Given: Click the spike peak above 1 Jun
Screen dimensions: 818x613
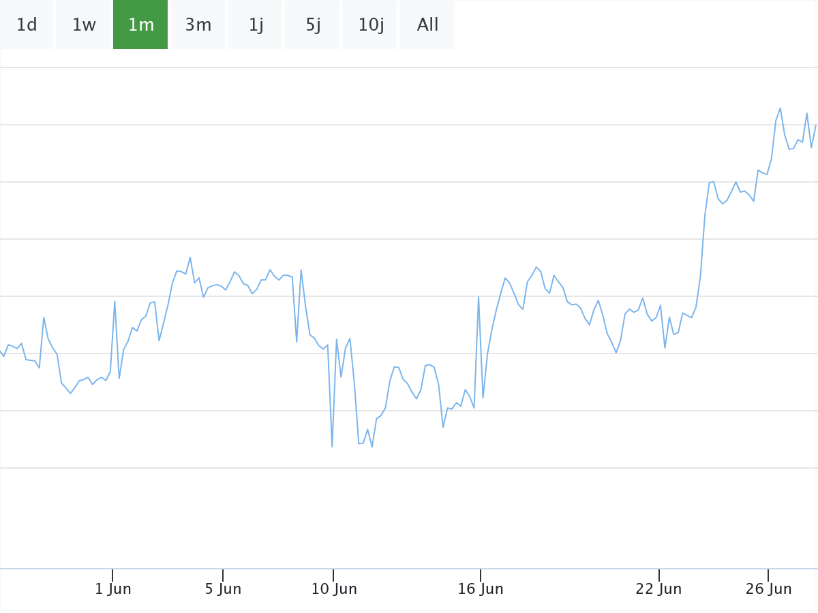Looking at the screenshot, I should 115,301.
